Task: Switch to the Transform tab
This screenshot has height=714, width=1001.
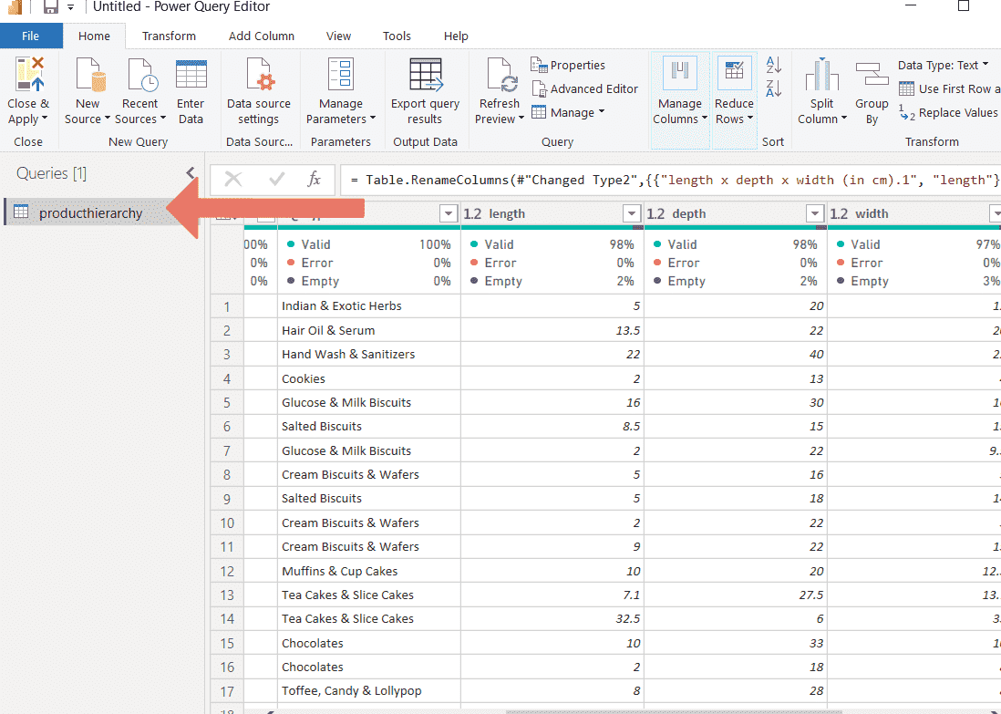Action: (169, 36)
